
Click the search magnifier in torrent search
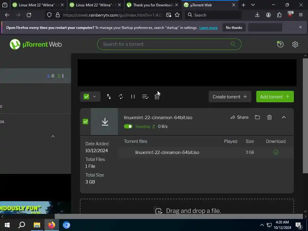point(233,44)
